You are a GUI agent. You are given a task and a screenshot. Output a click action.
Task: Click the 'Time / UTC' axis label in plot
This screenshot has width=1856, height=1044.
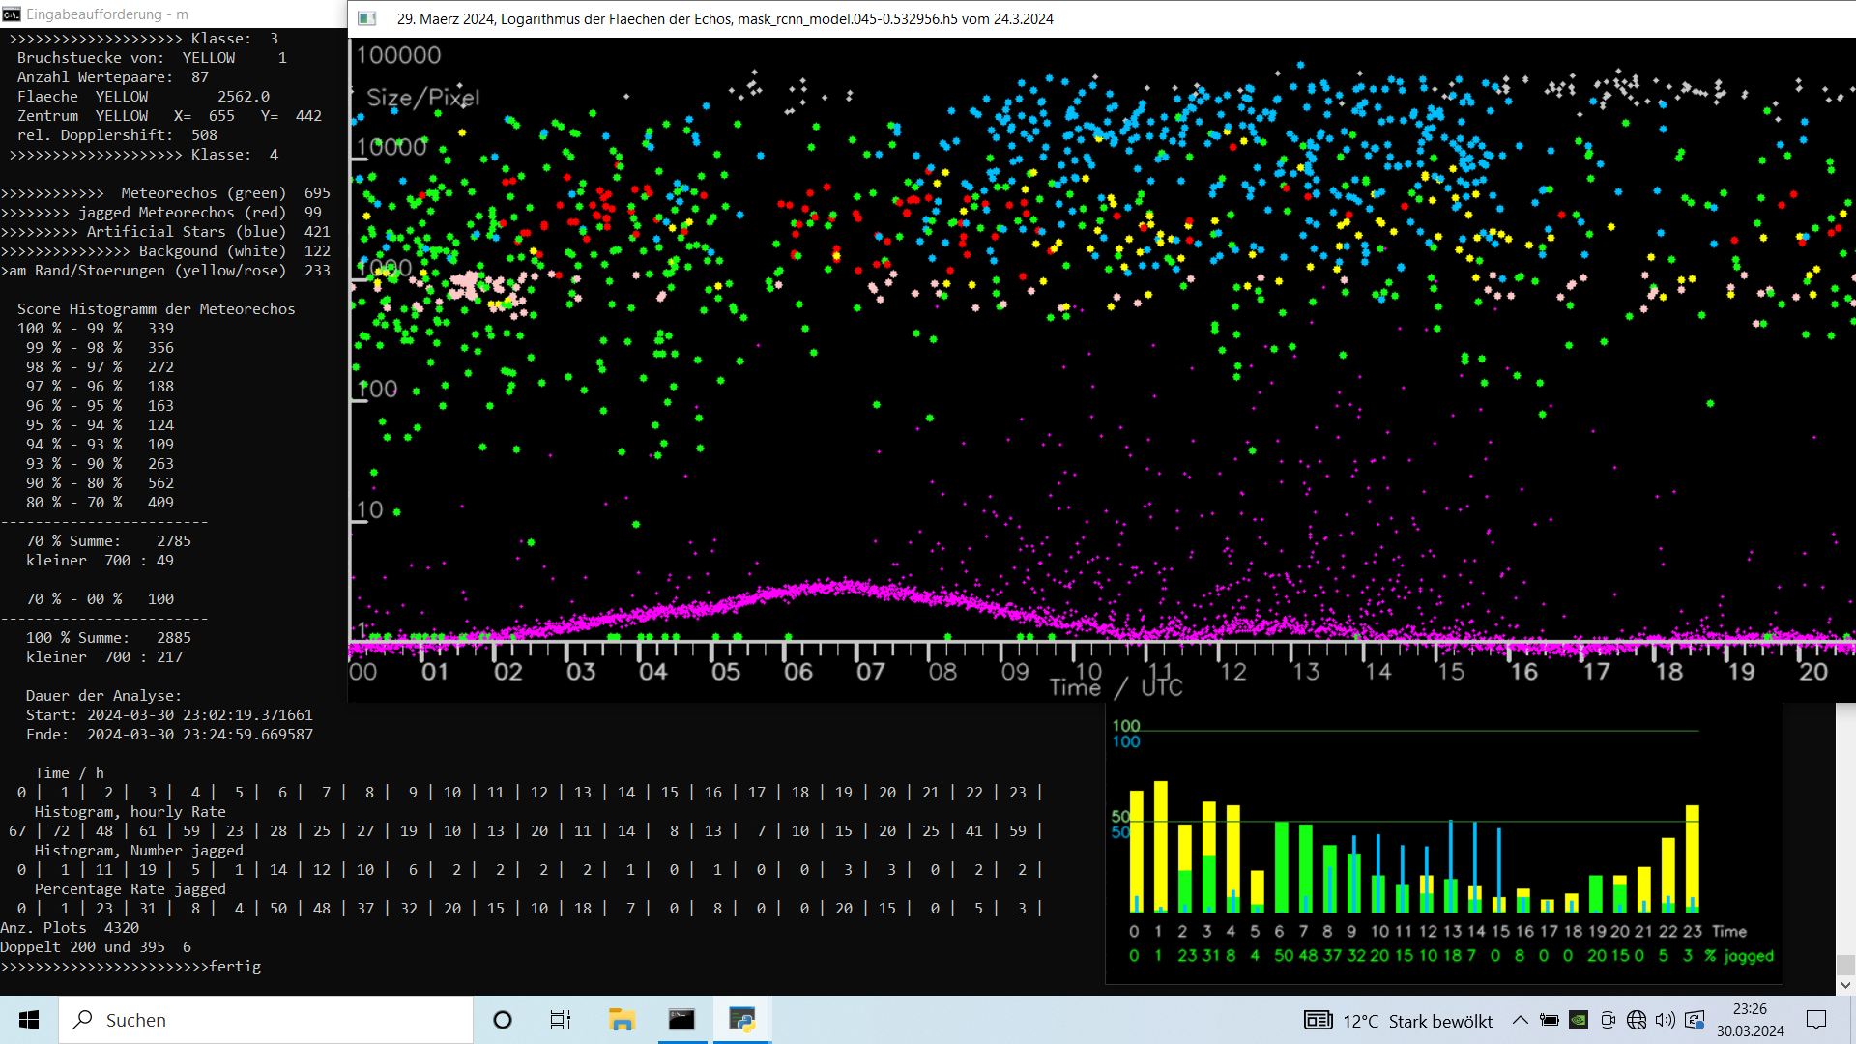pyautogui.click(x=1116, y=687)
